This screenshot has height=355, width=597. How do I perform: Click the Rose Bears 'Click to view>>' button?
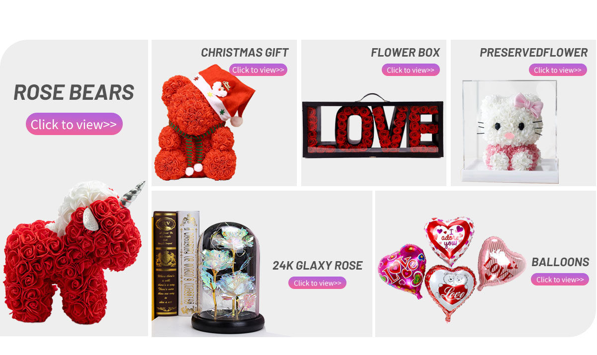pyautogui.click(x=74, y=124)
